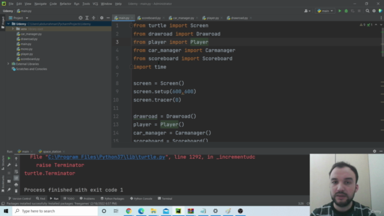Image resolution: width=384 pixels, height=216 pixels.
Task: Click the JetBrains toolbox icon at top right
Action: point(380,11)
